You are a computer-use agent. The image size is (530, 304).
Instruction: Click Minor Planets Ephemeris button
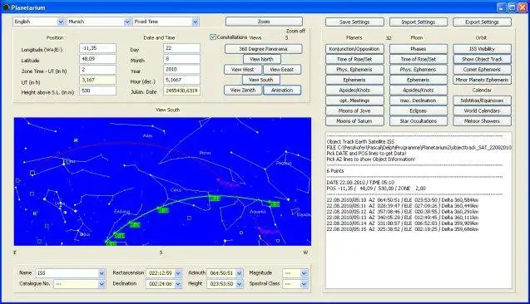coord(482,80)
